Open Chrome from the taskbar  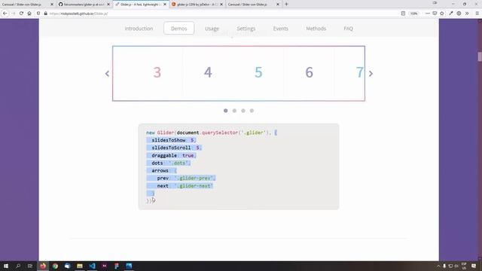pyautogui.click(x=55, y=266)
